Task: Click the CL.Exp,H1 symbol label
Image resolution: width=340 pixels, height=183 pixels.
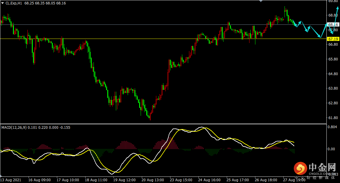Action: point(14,3)
